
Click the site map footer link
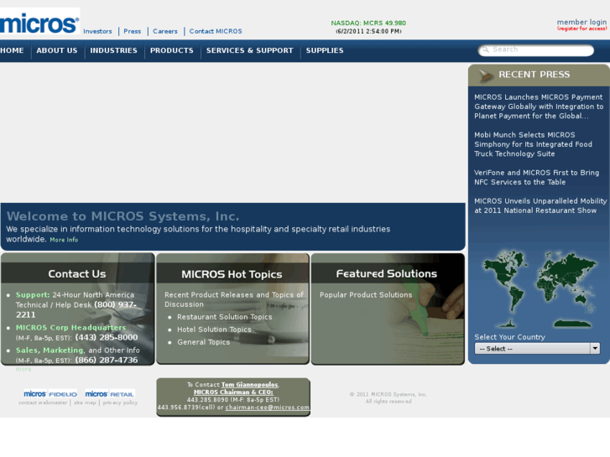tap(85, 402)
